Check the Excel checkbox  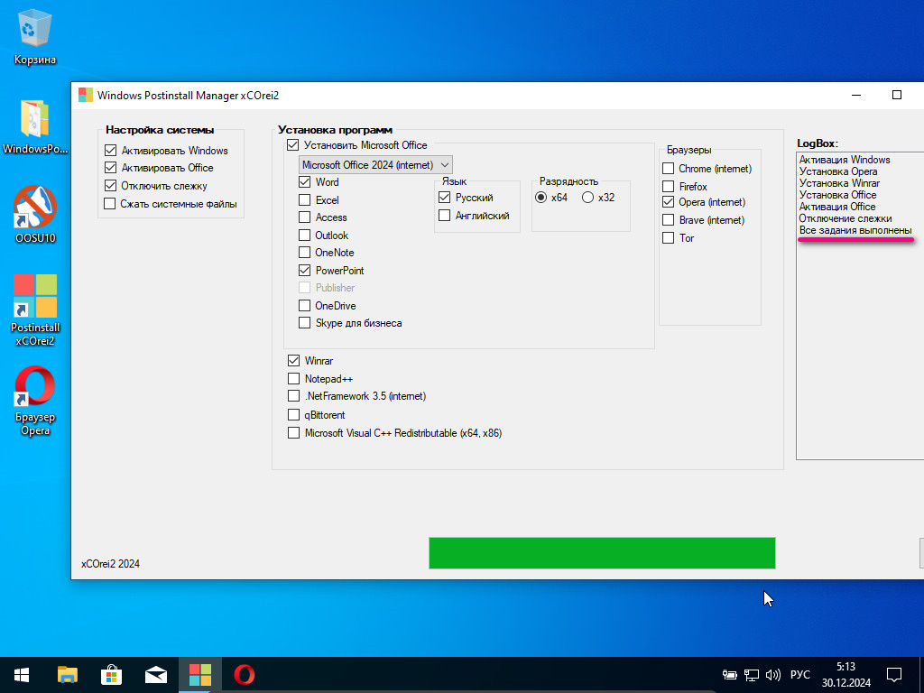305,200
